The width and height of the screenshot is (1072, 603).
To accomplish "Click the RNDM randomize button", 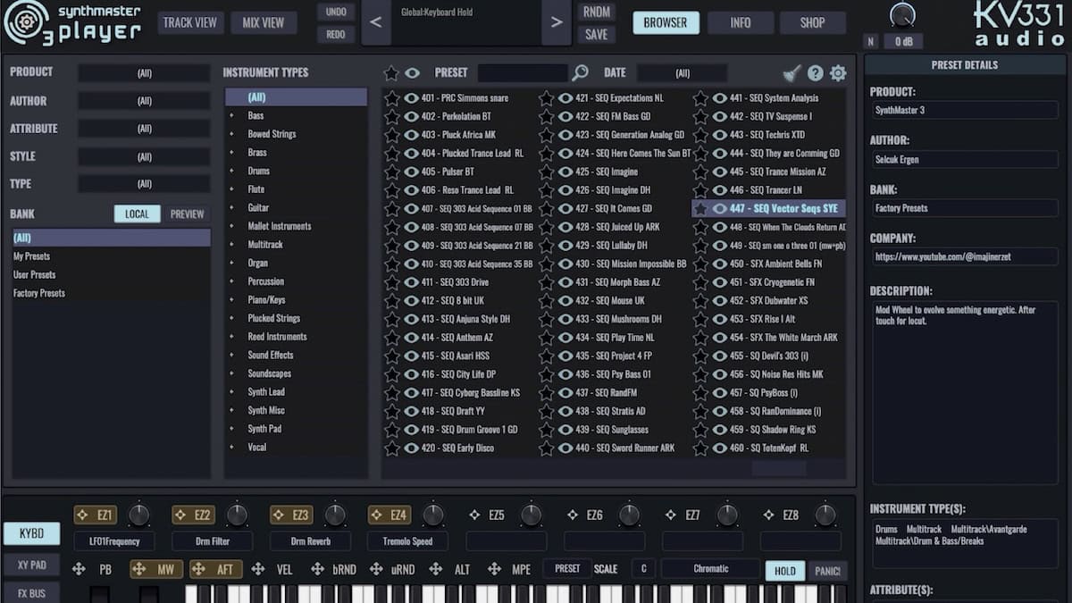I will 596,12.
